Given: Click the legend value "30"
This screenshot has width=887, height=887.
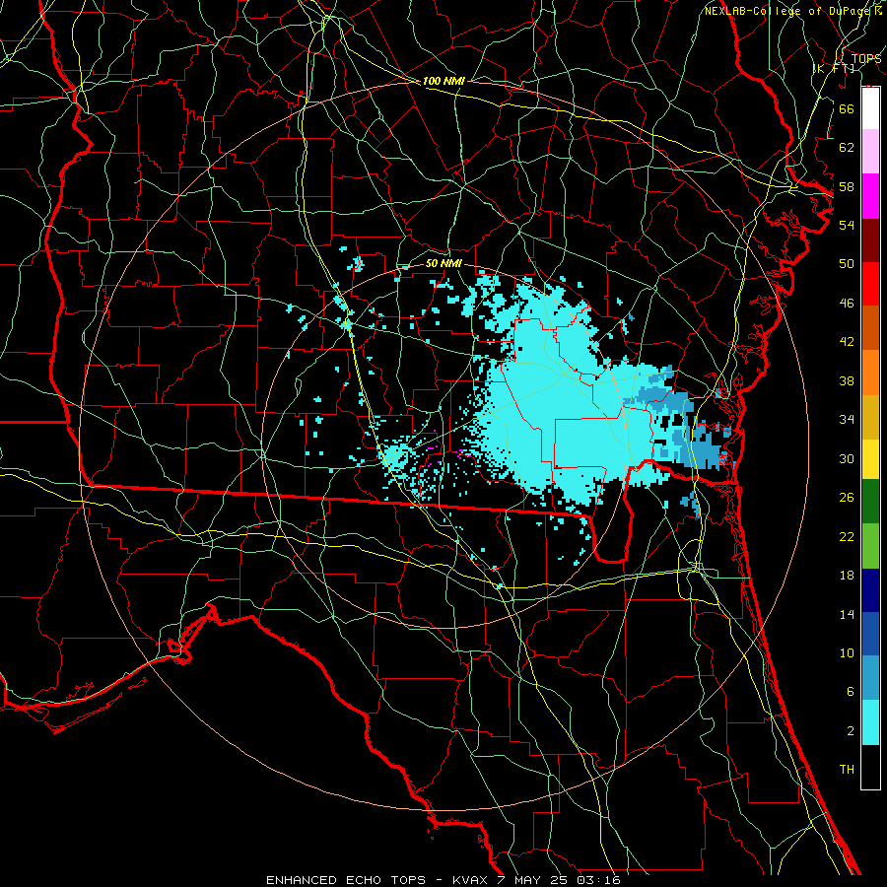Looking at the screenshot, I should pos(847,458).
